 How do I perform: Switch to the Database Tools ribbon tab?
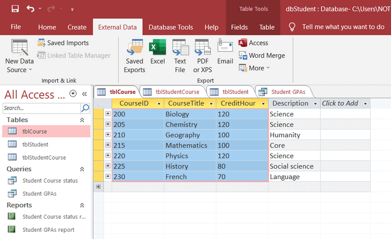[x=170, y=27]
